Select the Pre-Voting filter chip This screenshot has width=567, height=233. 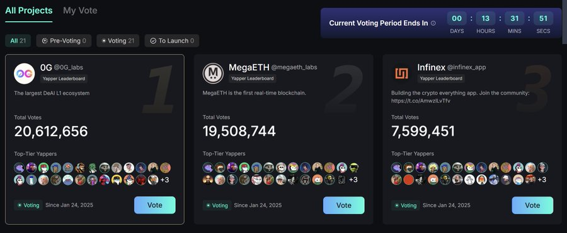click(x=64, y=41)
